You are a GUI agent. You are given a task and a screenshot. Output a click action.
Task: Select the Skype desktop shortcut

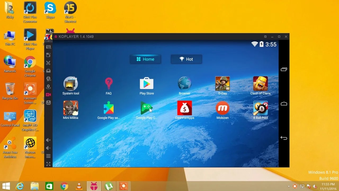tap(50, 10)
